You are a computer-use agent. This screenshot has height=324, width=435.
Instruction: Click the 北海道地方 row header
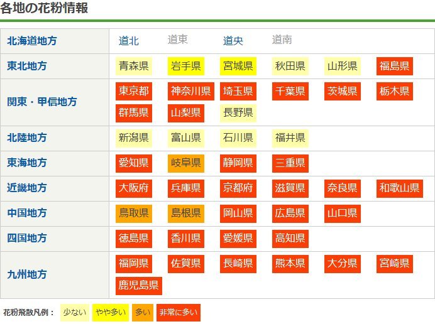point(32,41)
